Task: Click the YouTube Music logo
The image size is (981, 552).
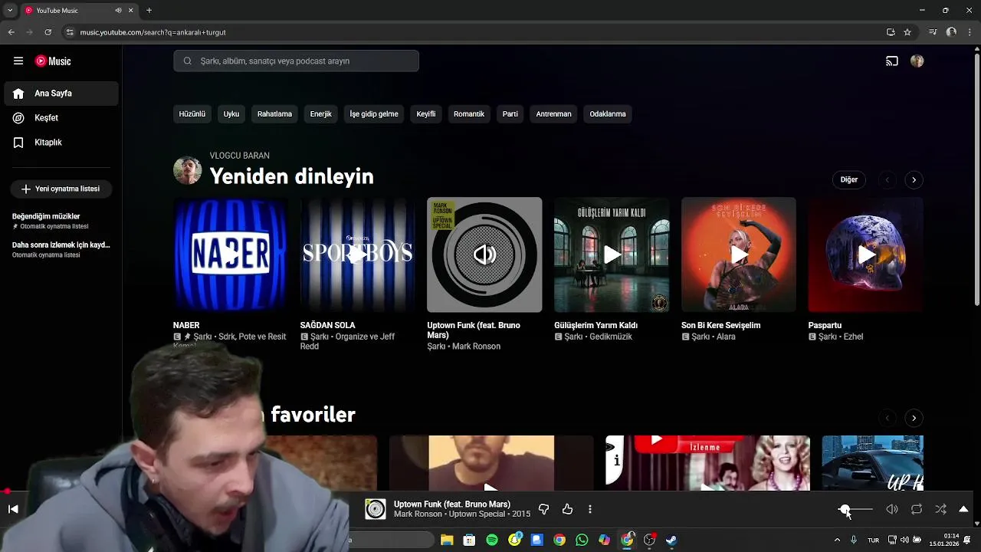Action: [53, 61]
